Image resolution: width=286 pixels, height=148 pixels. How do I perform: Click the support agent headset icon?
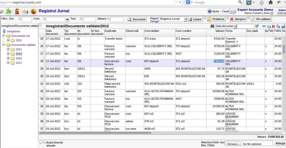pyautogui.click(x=17, y=11)
